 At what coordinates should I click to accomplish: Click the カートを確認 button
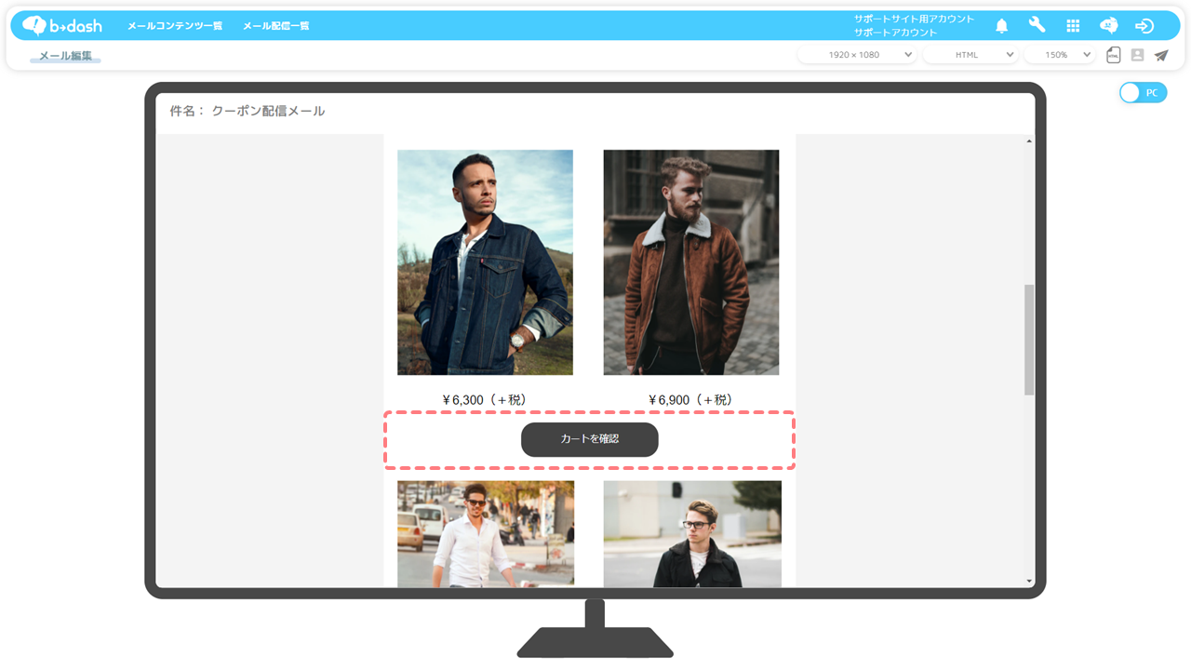click(x=590, y=439)
